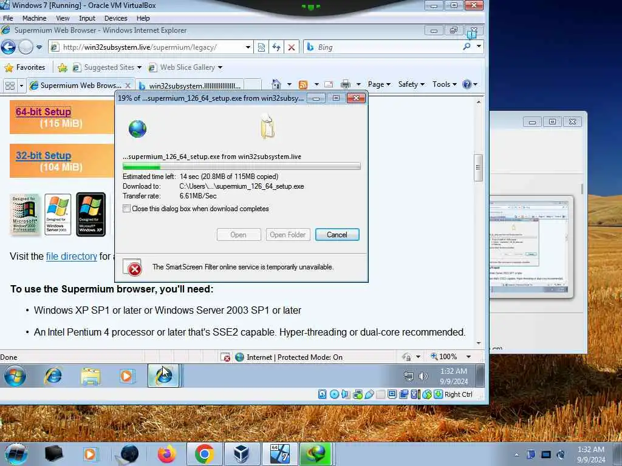Expand the address bar history dropdown
622x466 pixels.
248,47
